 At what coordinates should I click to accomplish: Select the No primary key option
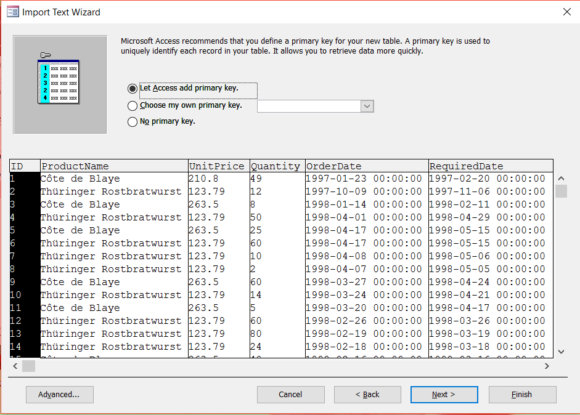pos(133,121)
